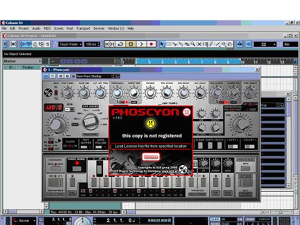Click ruler bar 10 in timeline

[x=243, y=62]
